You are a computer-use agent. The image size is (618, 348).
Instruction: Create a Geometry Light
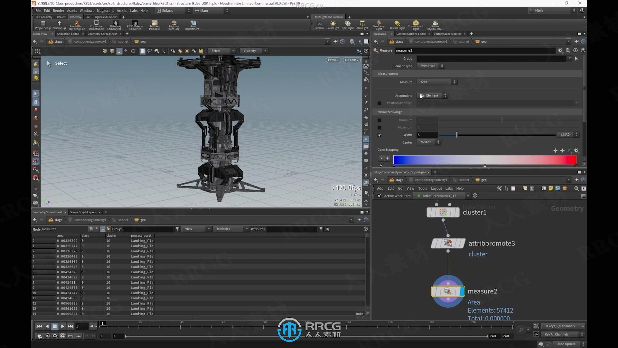coord(379,25)
